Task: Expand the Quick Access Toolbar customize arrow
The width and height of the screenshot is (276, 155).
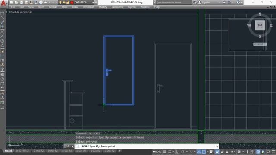Action: pos(96,3)
